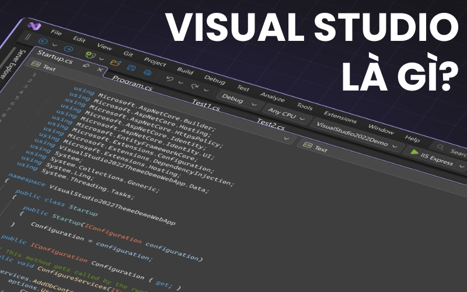
Task: Open the dropdown arrow beside New Project icon
Action: [102, 59]
